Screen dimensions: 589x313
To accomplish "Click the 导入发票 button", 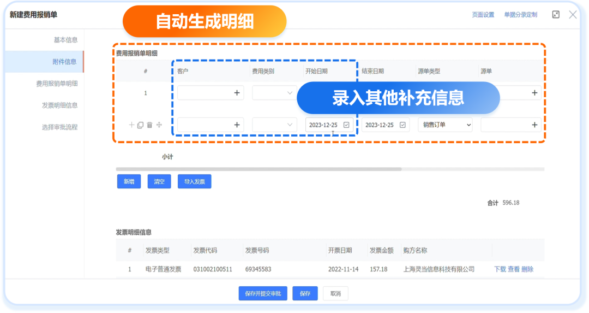I will coord(194,181).
